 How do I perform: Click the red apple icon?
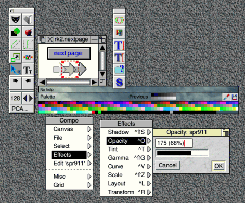(x=28, y=32)
